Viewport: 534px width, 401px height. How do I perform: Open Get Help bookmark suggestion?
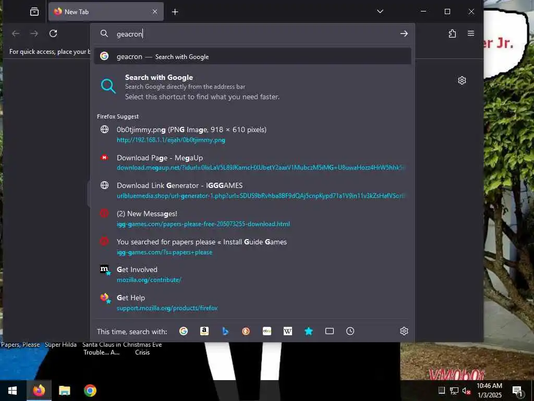252,302
